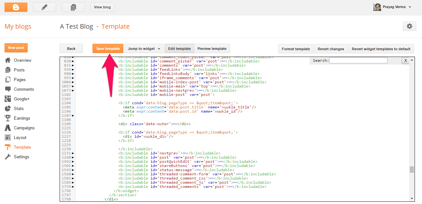Click the pencil new post icon

tap(44, 7)
